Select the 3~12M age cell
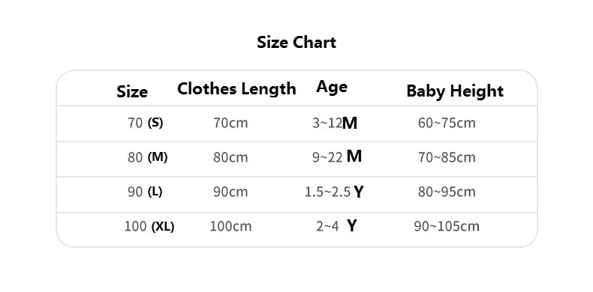Viewport: 593px width, 292px height. pyautogui.click(x=335, y=123)
